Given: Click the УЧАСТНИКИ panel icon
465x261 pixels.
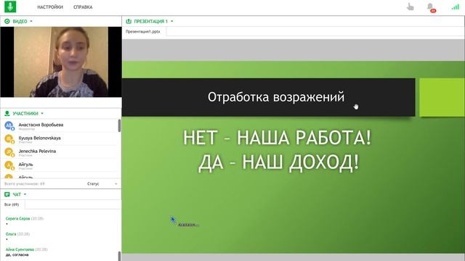Looking at the screenshot, I should (7, 113).
